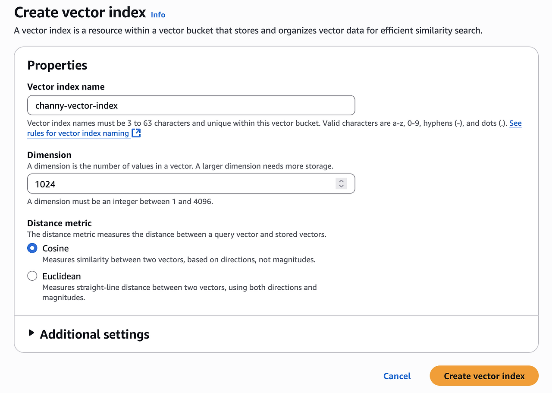Decrease Dimension with the stepper down arrow
The height and width of the screenshot is (393, 552).
coord(341,187)
